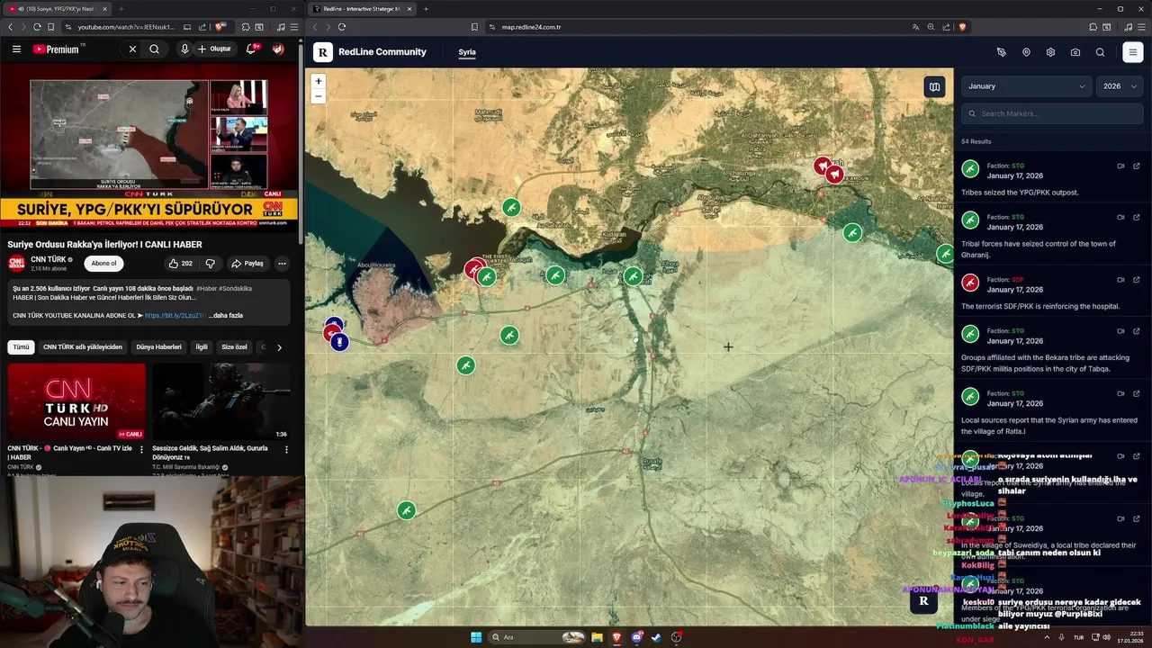Open YouTube account avatar menu
The height and width of the screenshot is (648, 1152).
(278, 49)
